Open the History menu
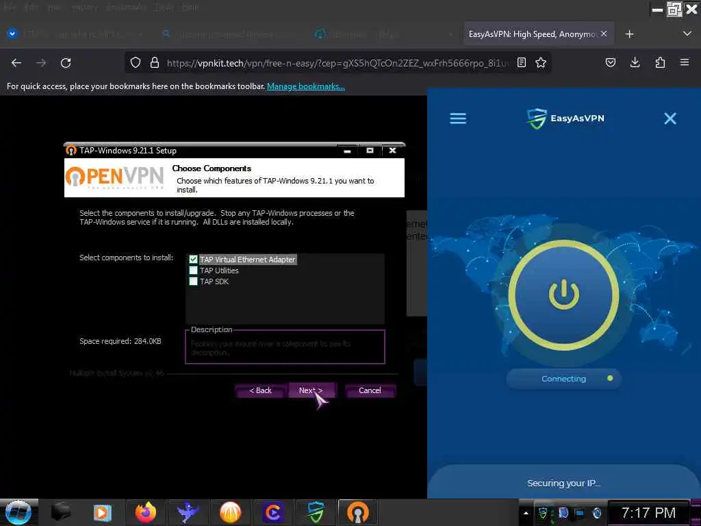This screenshot has height=526, width=701. [84, 7]
